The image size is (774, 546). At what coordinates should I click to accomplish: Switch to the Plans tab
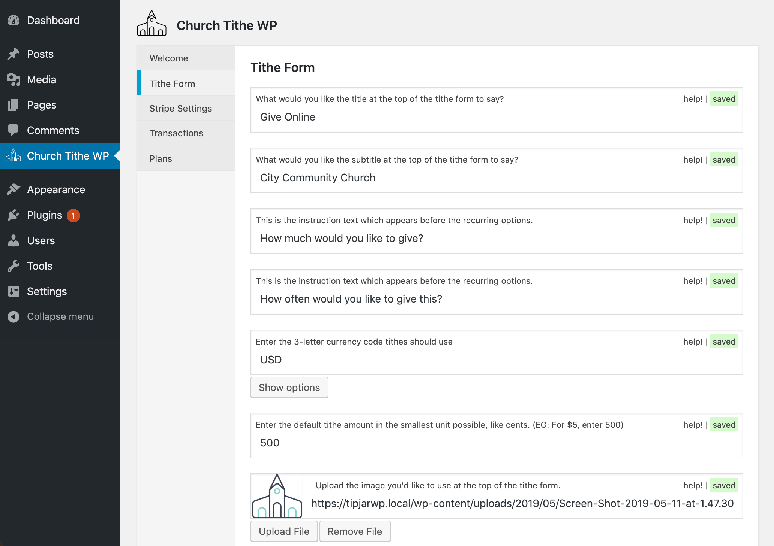coord(186,158)
